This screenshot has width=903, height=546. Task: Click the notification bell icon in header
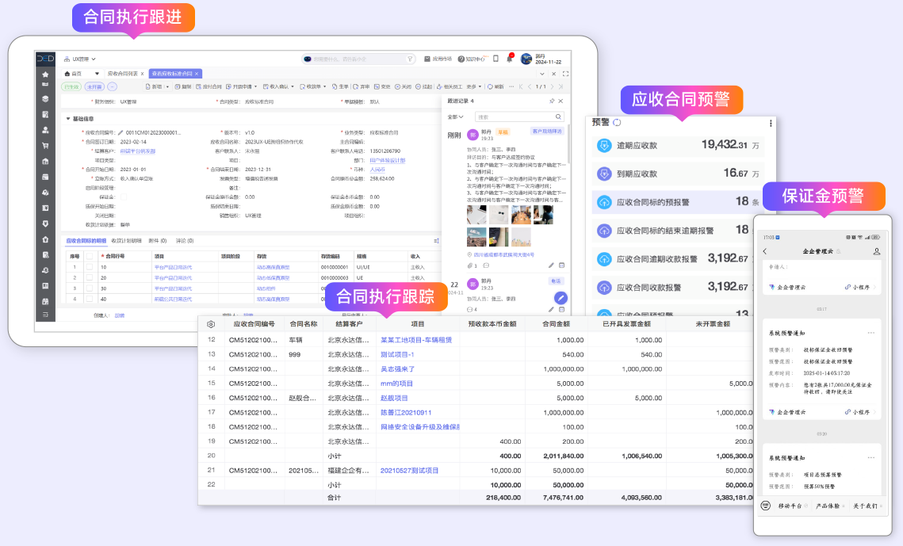(510, 59)
